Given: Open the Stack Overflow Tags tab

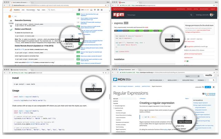Looking at the screenshot, I should pos(38,10).
